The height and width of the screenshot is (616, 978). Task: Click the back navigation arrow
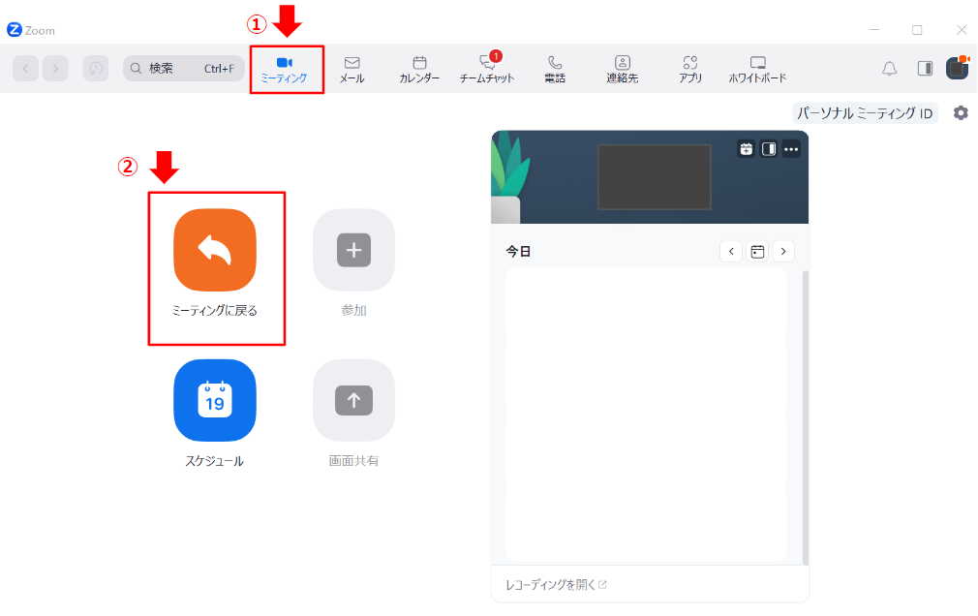pyautogui.click(x=25, y=68)
